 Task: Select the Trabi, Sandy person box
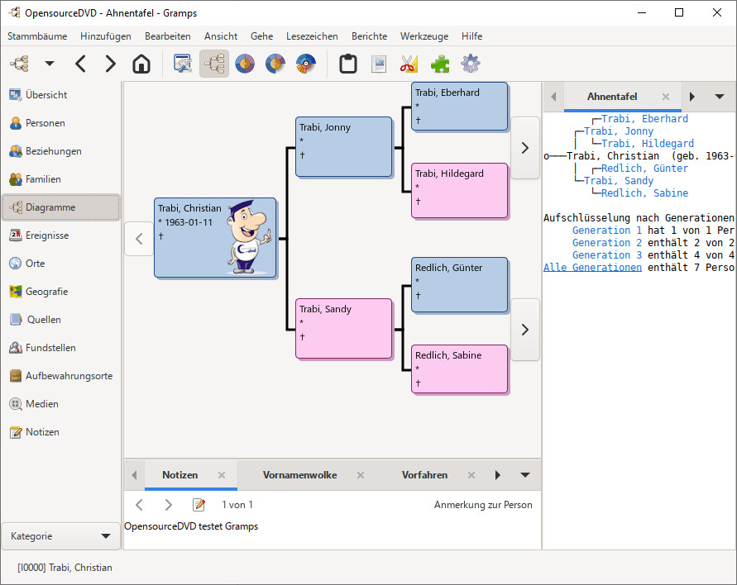(x=343, y=328)
